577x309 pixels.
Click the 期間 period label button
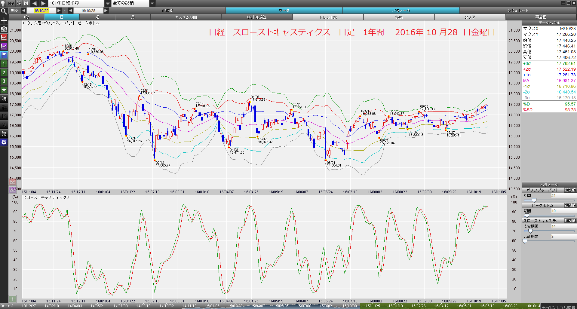point(15,11)
